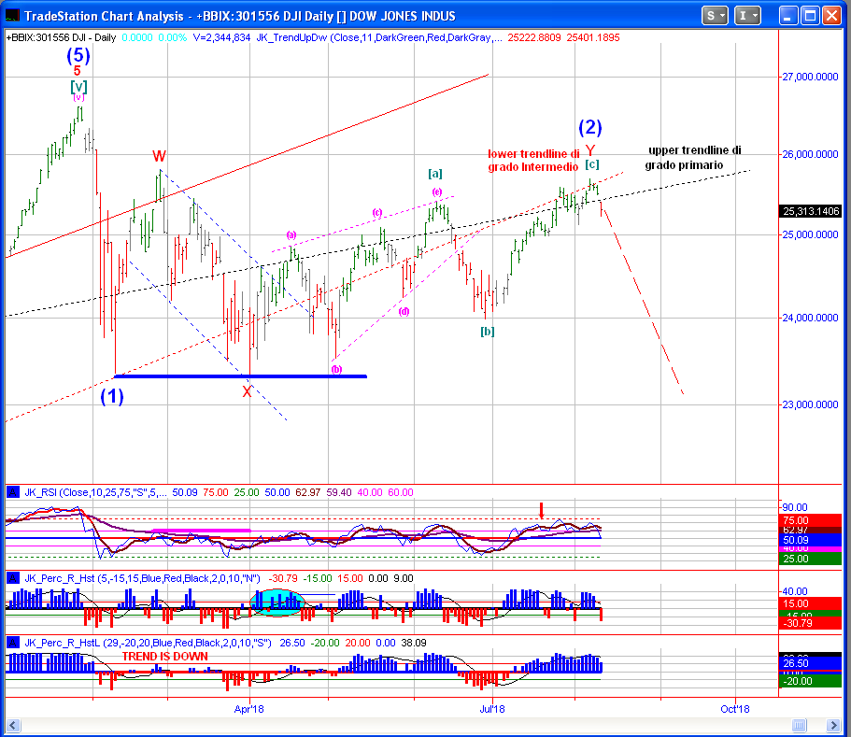Click the V=2,344,834 volume value
This screenshot has width=851, height=737.
click(x=221, y=37)
